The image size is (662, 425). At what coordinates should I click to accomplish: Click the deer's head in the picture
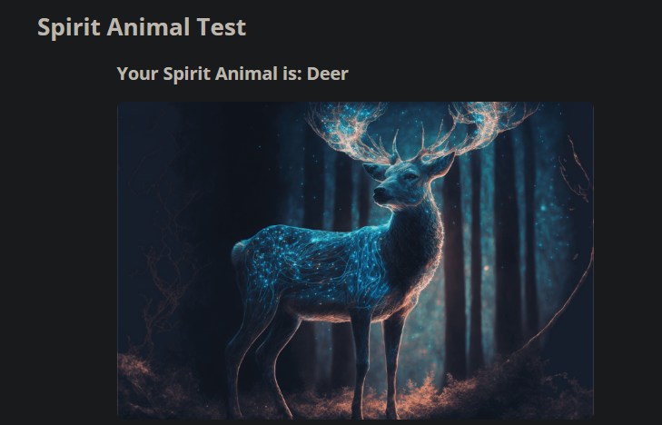(404, 182)
